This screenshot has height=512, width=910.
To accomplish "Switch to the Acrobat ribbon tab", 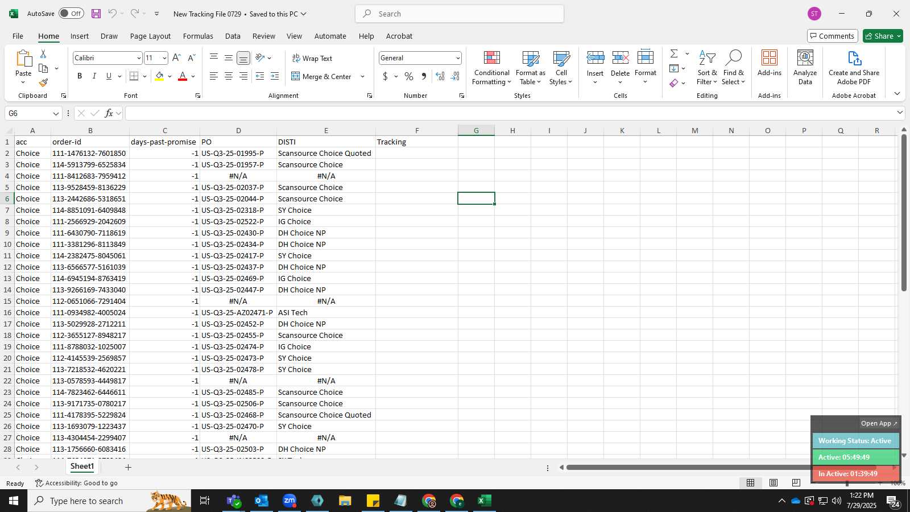I will [x=399, y=36].
